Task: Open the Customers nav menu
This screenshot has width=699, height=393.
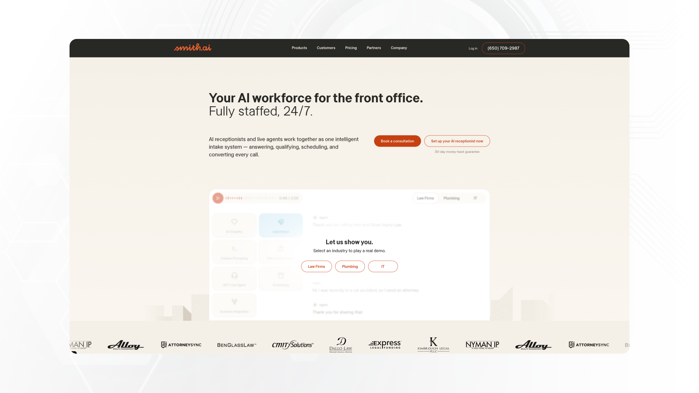Action: [x=326, y=48]
